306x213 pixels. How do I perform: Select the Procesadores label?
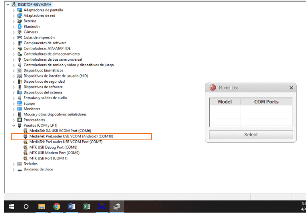tap(34, 120)
